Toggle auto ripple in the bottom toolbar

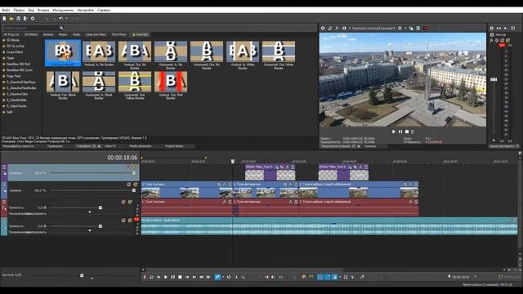335,277
